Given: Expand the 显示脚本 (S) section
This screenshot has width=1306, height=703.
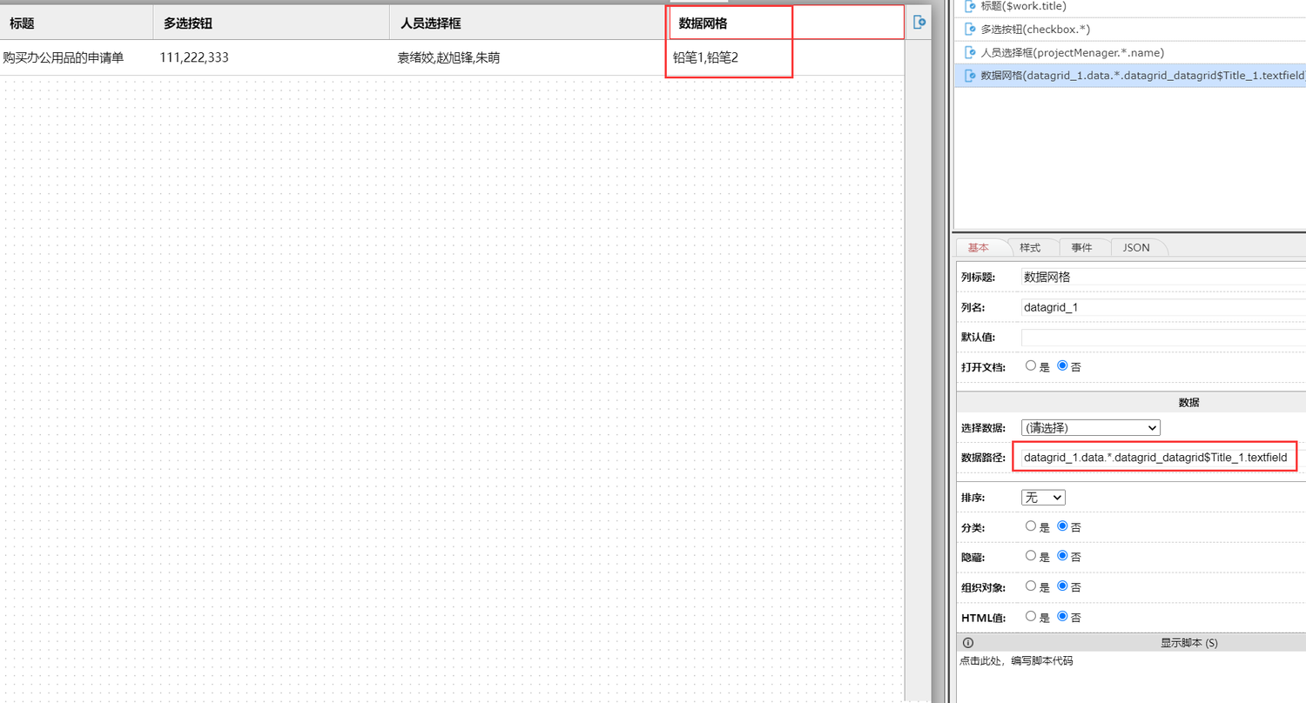Looking at the screenshot, I should (x=1188, y=643).
